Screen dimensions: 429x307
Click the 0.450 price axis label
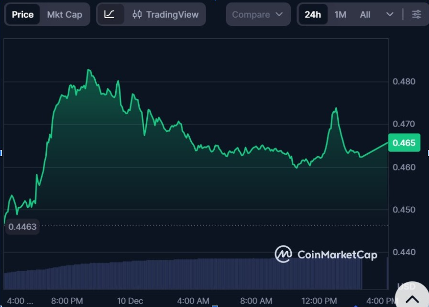404,210
